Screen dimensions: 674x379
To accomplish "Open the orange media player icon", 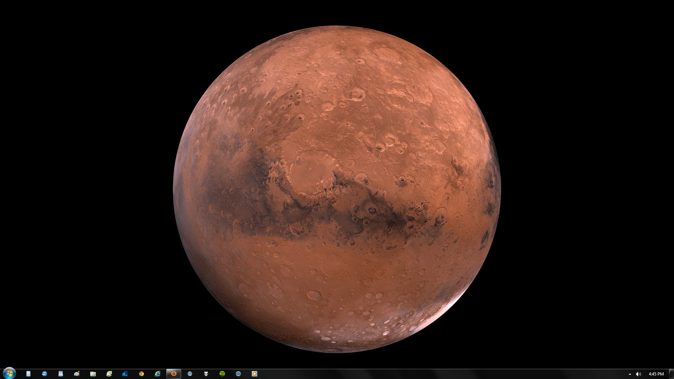I will coord(255,374).
